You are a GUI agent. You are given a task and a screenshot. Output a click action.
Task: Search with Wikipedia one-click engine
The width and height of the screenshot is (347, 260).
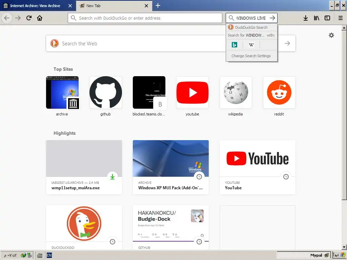click(x=251, y=45)
